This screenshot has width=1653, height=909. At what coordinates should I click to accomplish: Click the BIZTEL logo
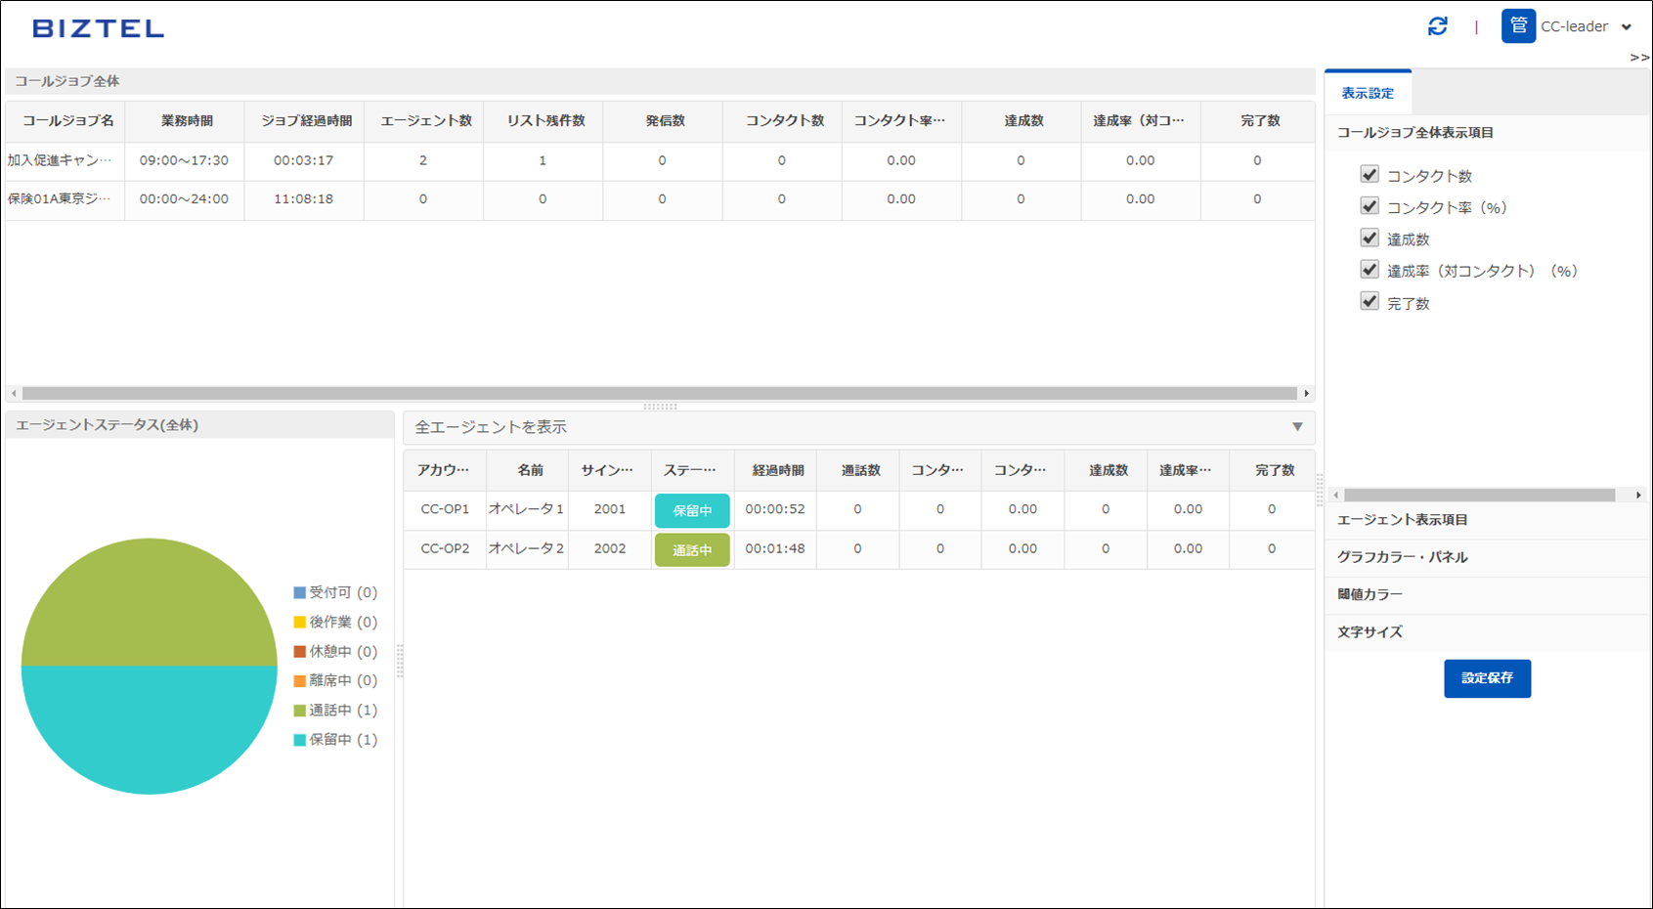(99, 28)
